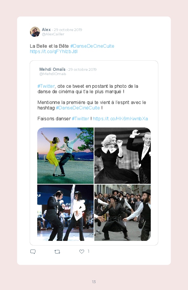Open #DanseDeCineCulte hashtag in Alex's tweet
The height and width of the screenshot is (290, 188).
tap(92, 46)
